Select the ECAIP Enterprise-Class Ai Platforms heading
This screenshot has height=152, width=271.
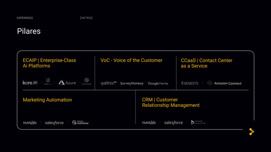49,63
